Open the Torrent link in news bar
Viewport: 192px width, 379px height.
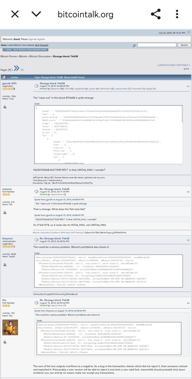[44, 45]
